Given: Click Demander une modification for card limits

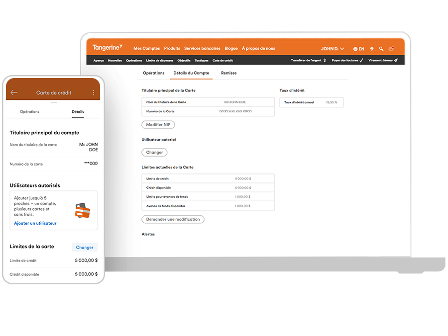Looking at the screenshot, I should pos(173,219).
